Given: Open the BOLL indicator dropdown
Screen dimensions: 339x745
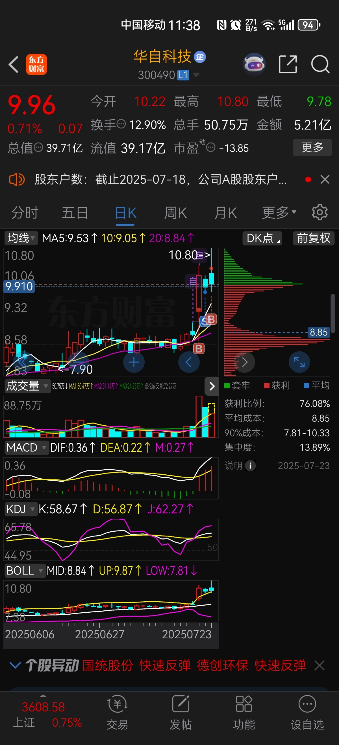Looking at the screenshot, I should pos(25,571).
